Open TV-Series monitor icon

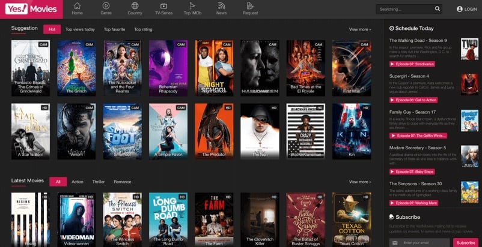point(162,6)
